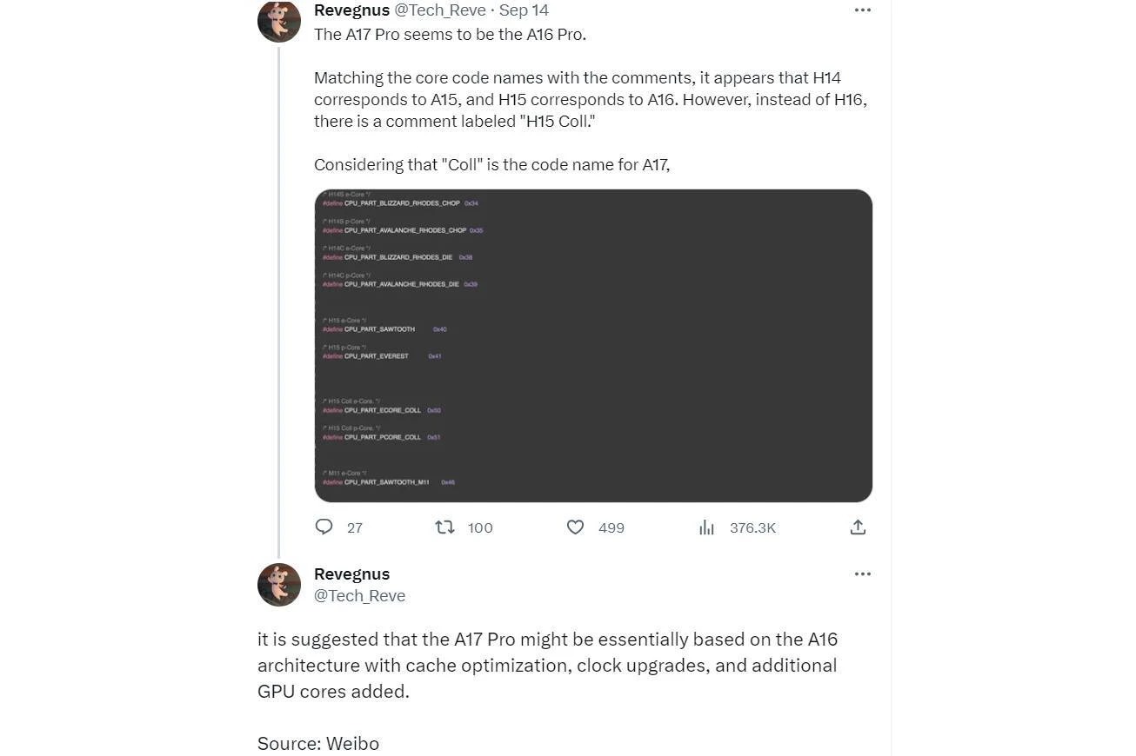Open more options on the Sep 14 tweet

(862, 10)
